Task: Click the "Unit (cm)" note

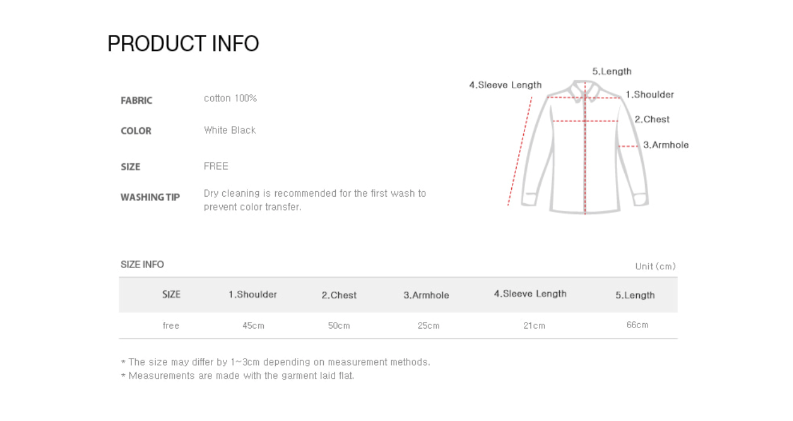Action: (655, 266)
